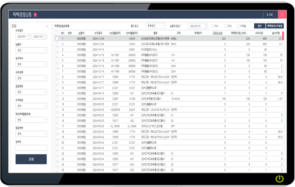Click the 발주 button

[x=260, y=26]
